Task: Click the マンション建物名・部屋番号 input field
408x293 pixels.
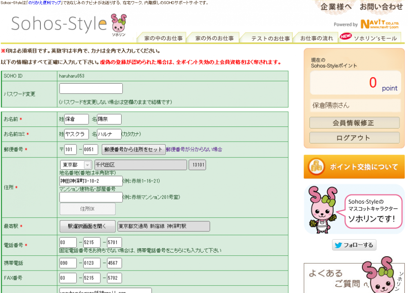Action: click(91, 197)
